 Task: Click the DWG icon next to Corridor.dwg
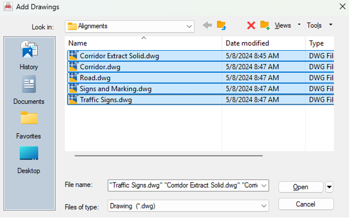coord(73,67)
